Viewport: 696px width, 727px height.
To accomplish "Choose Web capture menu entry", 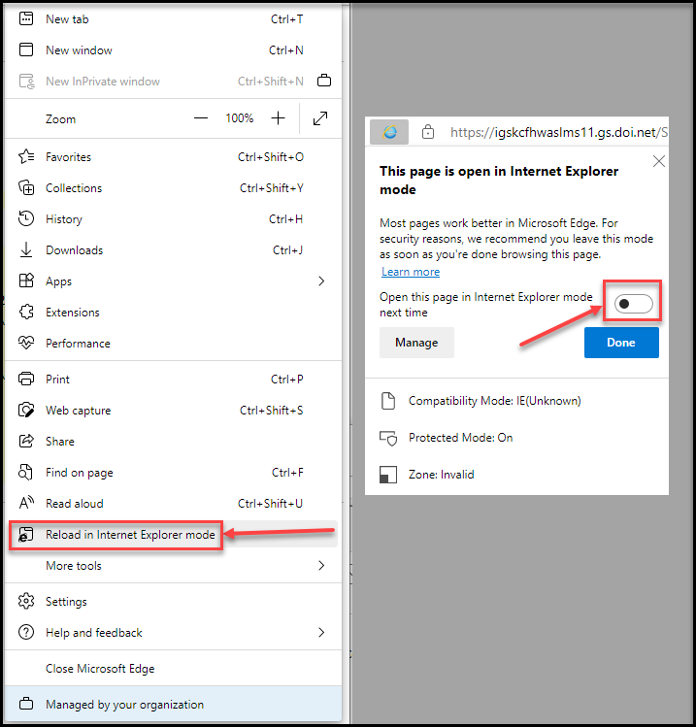I will coord(173,411).
